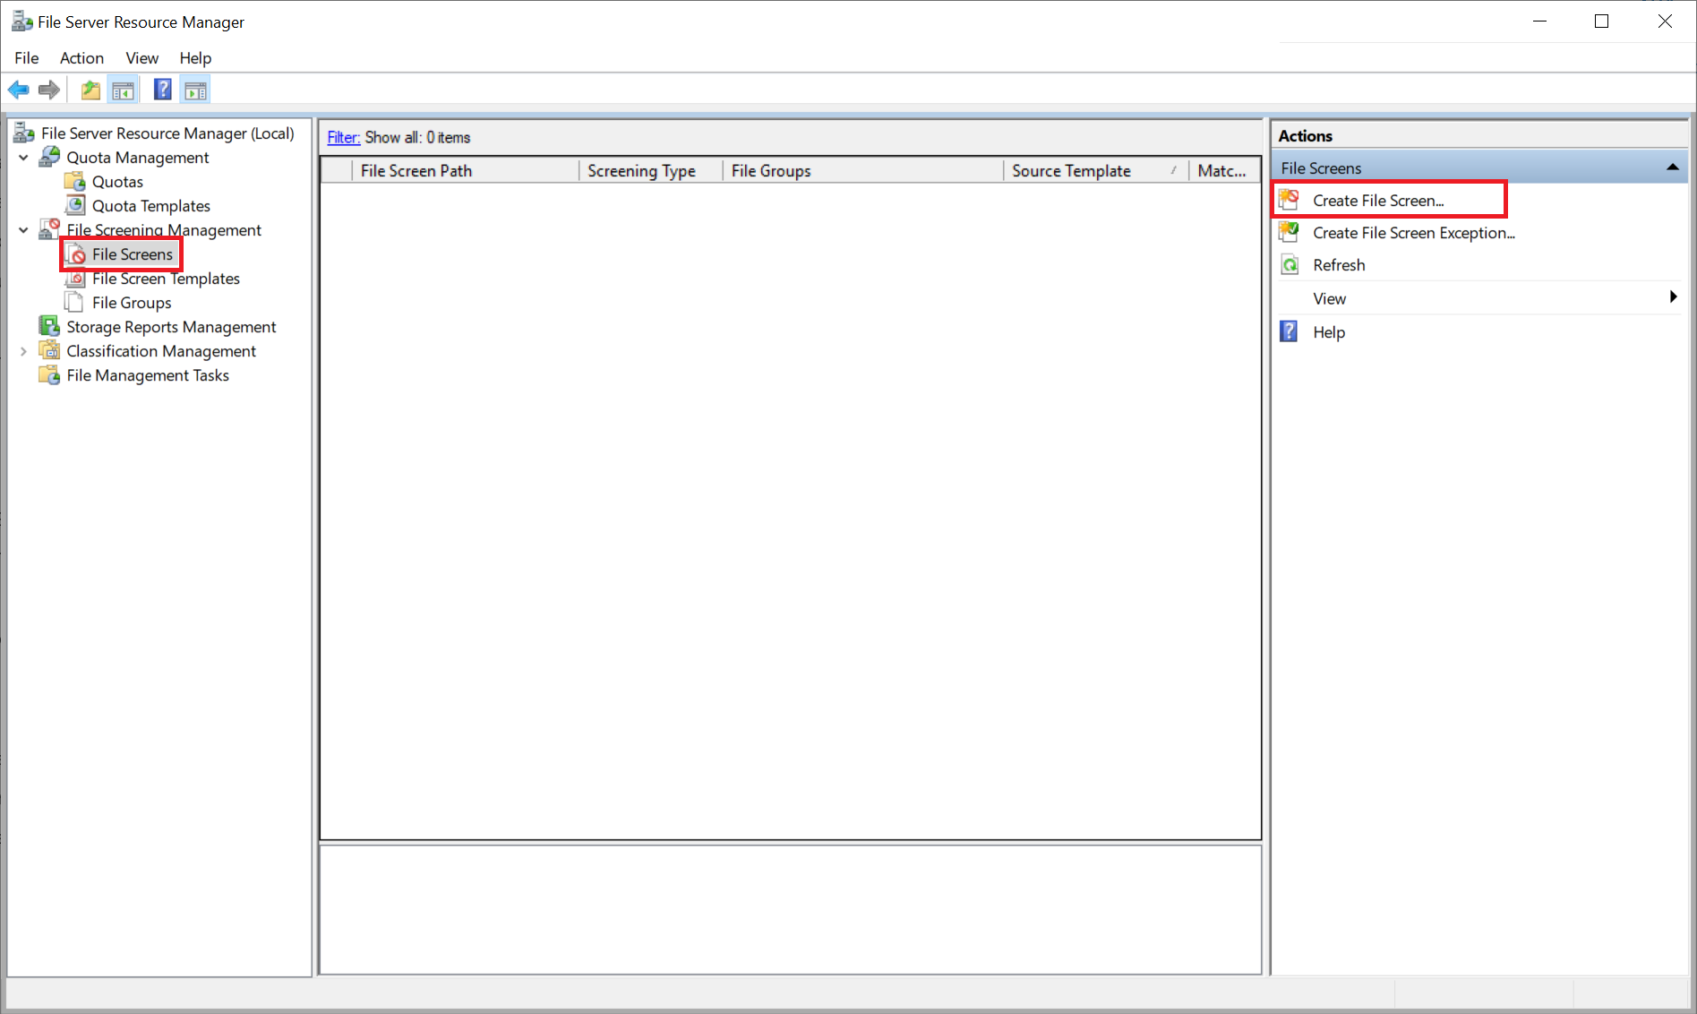The image size is (1697, 1014).
Task: Click the File Screens node icon
Action: 76,254
